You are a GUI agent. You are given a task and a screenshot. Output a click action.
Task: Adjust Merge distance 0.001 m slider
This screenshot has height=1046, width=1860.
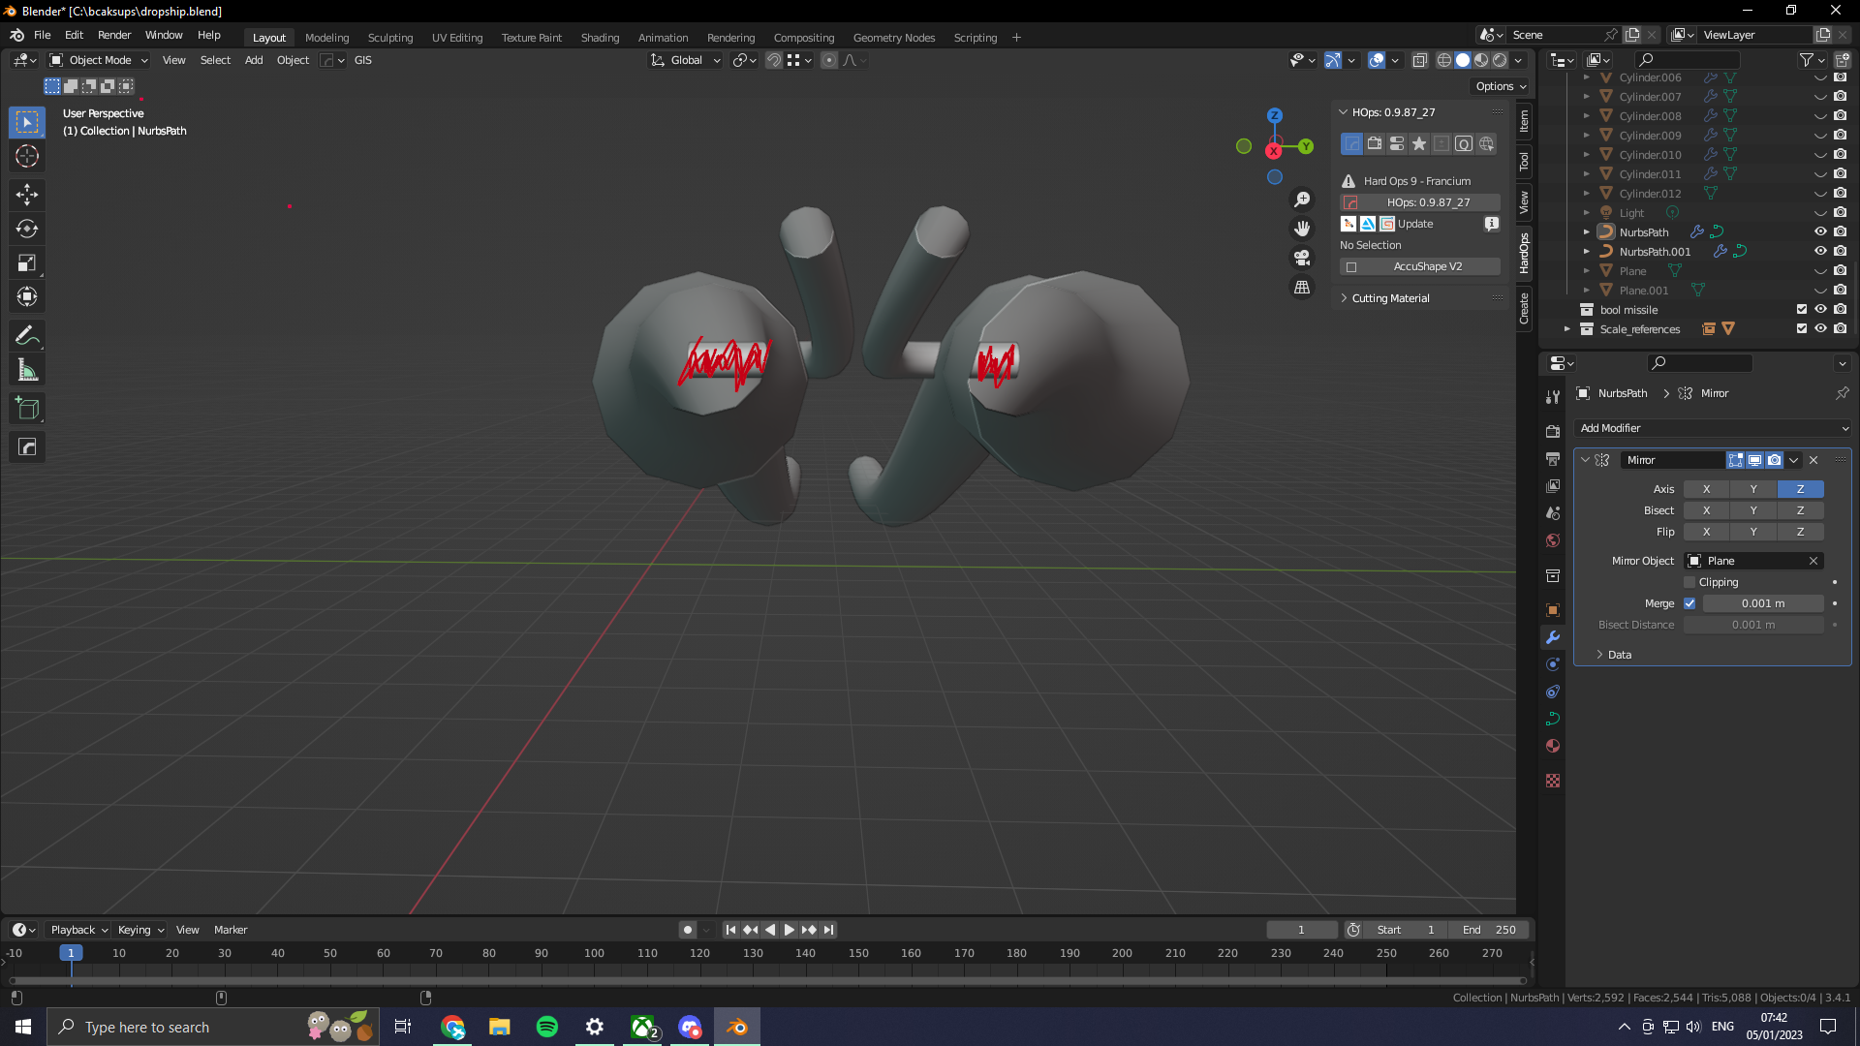click(x=1763, y=603)
